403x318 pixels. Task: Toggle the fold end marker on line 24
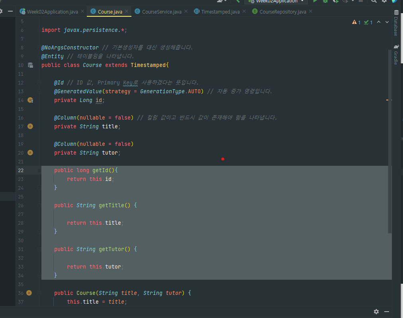(x=39, y=188)
